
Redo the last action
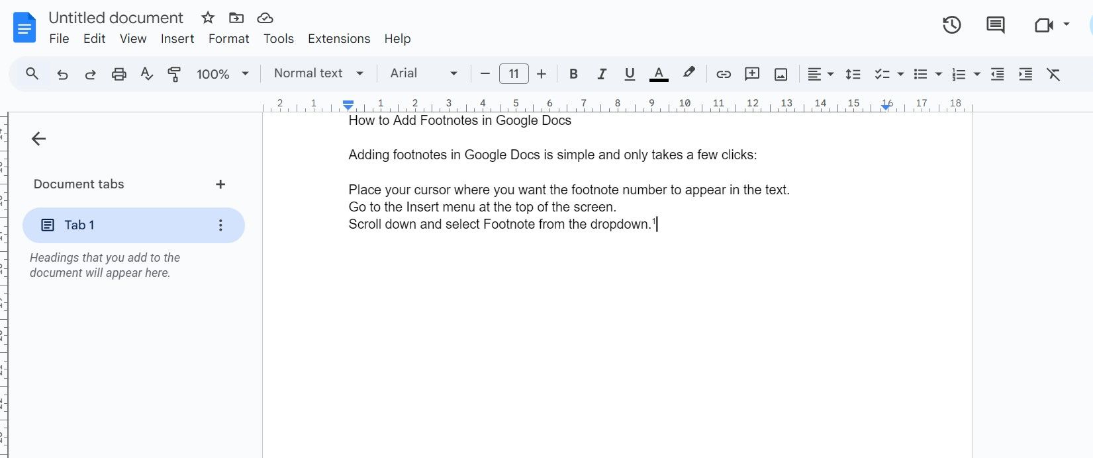91,74
